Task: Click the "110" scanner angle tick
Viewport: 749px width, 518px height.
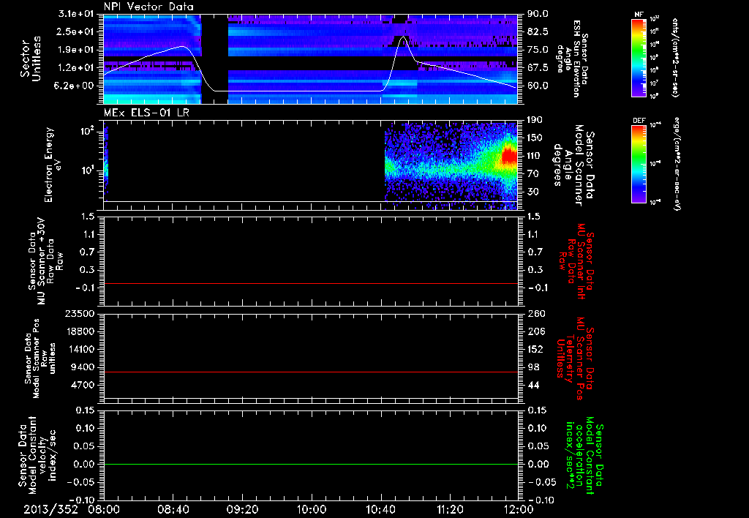Action: 535,156
